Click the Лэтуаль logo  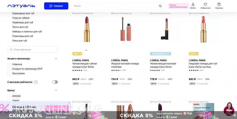coord(21,6)
